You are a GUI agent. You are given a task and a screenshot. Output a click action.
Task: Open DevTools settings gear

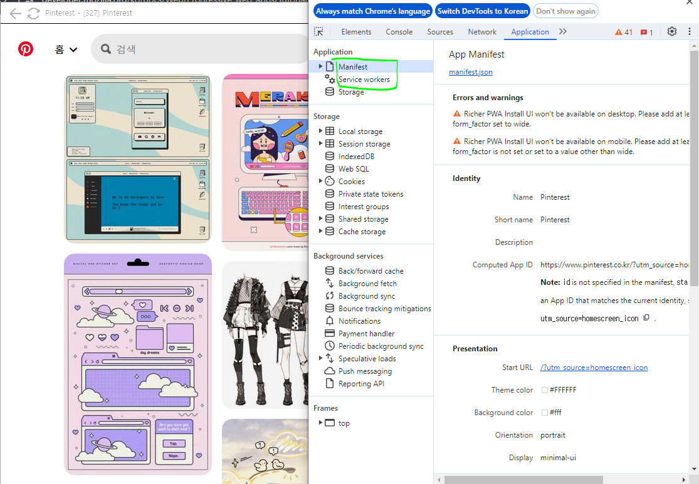(672, 31)
